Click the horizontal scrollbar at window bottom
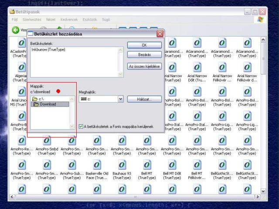Image resolution: width=279 pixels, height=209 pixels. (x=135, y=197)
